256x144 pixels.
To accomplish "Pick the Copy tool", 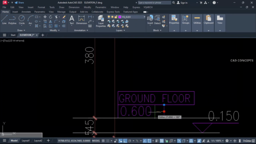I will tap(45, 21).
